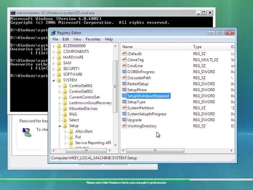Screen dimensions: 253x190
Task: Select the LastKnownGoodRecovery tree key
Action: [90, 103]
